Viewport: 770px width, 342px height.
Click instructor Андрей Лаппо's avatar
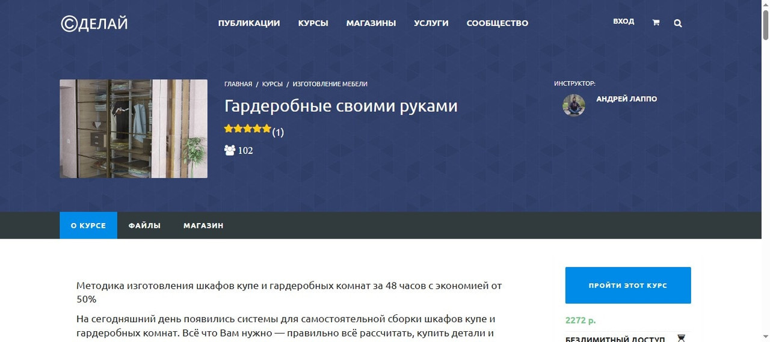pos(573,105)
